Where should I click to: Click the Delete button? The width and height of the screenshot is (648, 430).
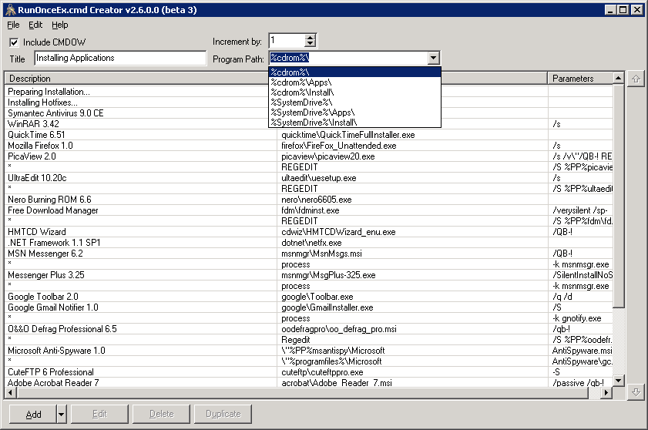click(x=162, y=414)
